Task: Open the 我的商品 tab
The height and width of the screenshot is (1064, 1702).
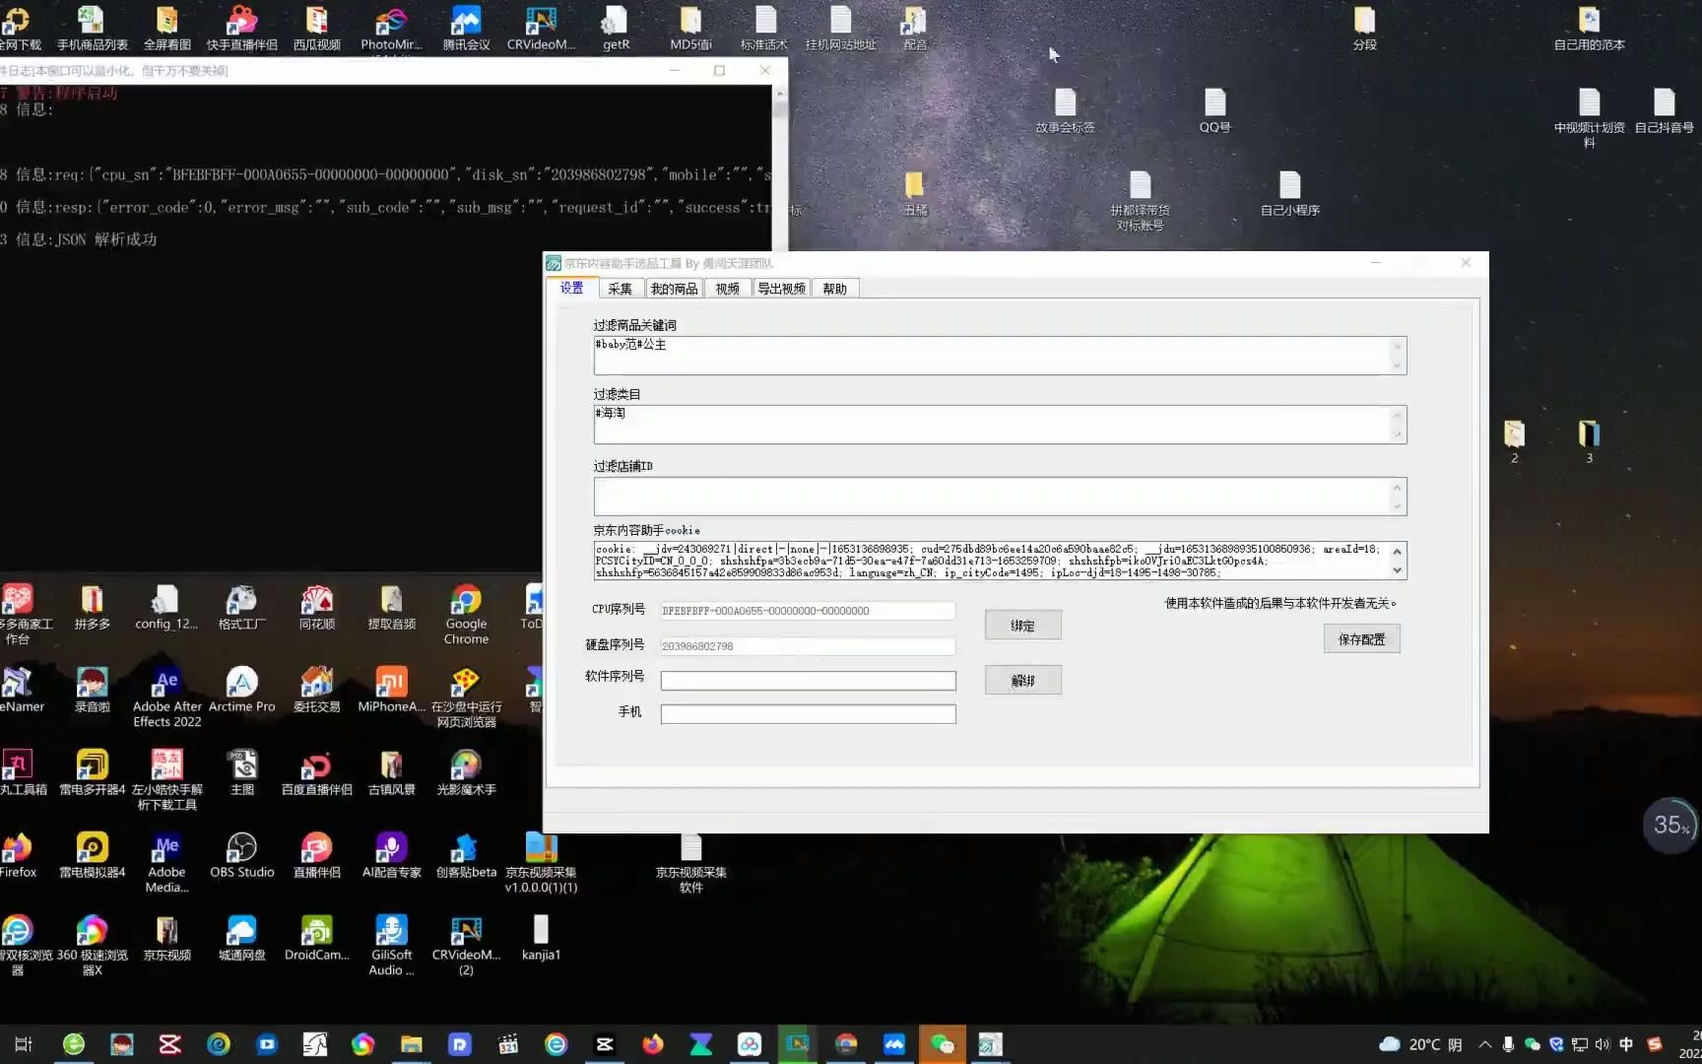Action: pos(674,289)
